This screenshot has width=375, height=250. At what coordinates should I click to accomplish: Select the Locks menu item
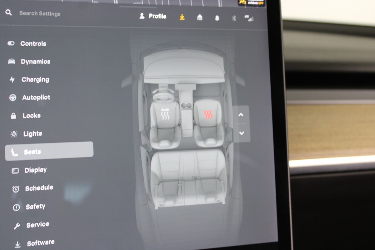(32, 116)
